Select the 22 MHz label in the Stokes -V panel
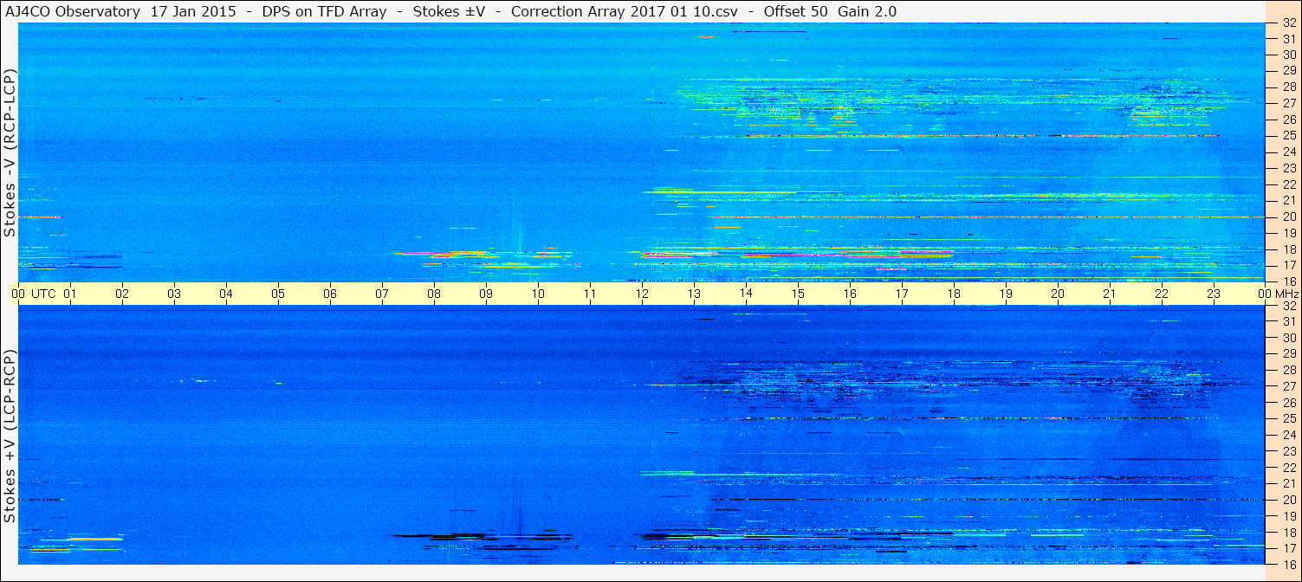Image resolution: width=1302 pixels, height=582 pixels. point(1288,184)
